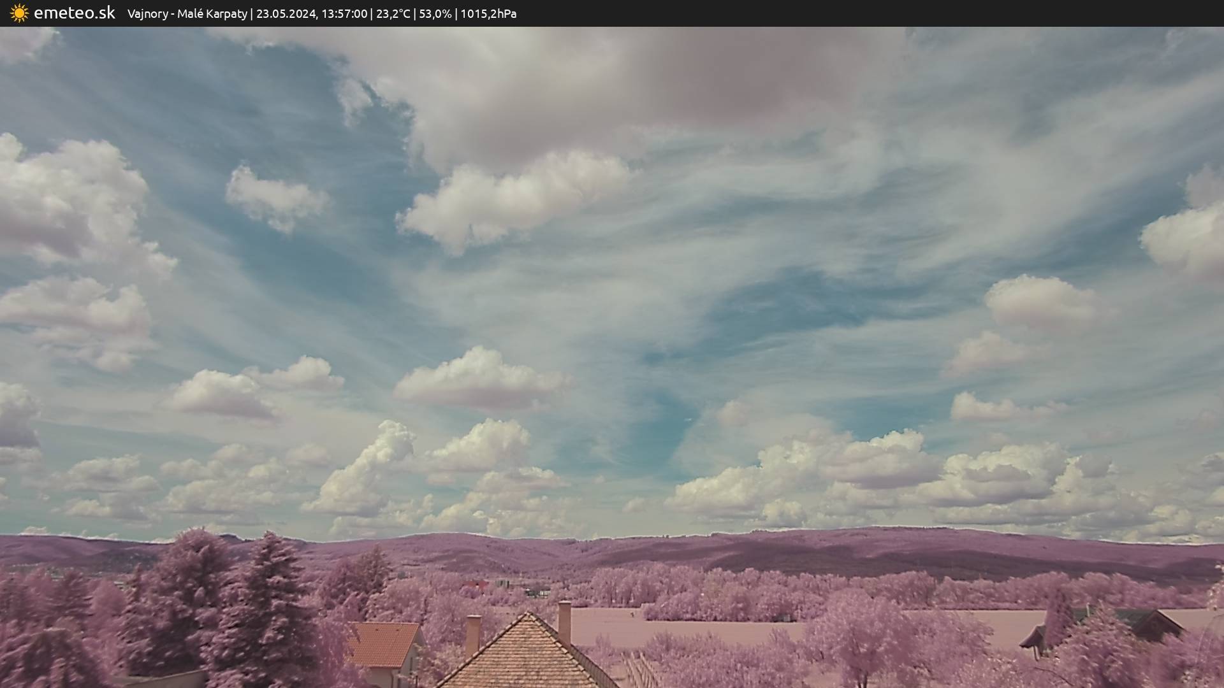The image size is (1224, 688).
Task: Open the emeteo.sk site title
Action: tap(74, 13)
